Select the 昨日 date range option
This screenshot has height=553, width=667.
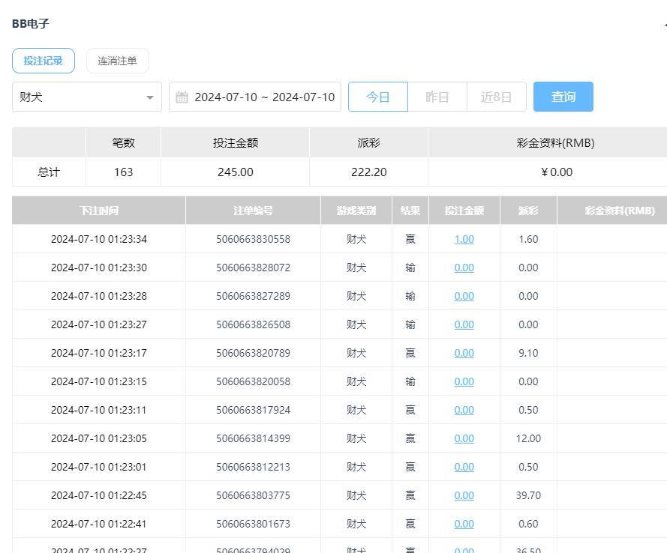coord(437,97)
